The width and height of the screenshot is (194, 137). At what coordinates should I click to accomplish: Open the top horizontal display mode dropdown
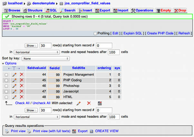click(37, 52)
